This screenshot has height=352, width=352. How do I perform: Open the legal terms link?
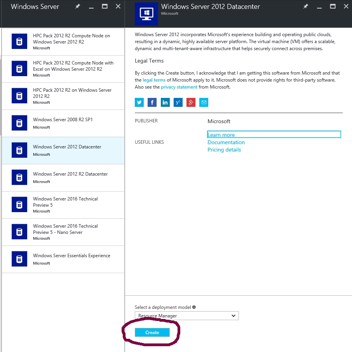154,80
